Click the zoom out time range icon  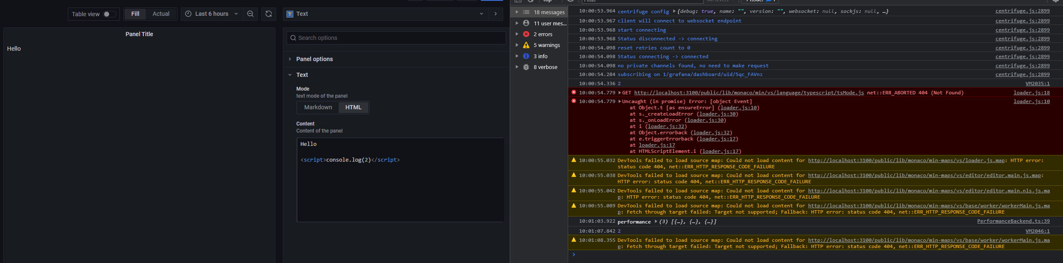coord(250,14)
